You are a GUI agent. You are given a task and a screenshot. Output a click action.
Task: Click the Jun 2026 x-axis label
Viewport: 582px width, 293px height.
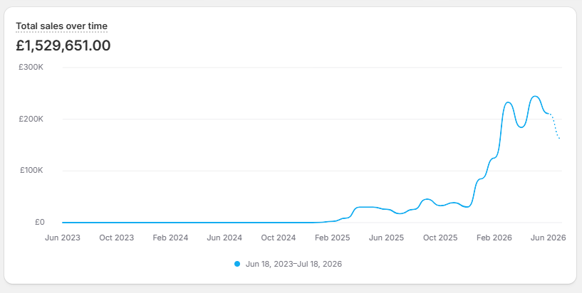[549, 238]
